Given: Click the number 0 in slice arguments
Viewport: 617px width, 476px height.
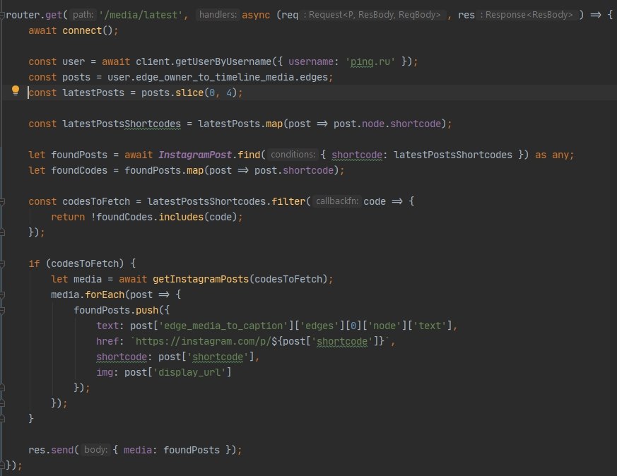Looking at the screenshot, I should 212,93.
